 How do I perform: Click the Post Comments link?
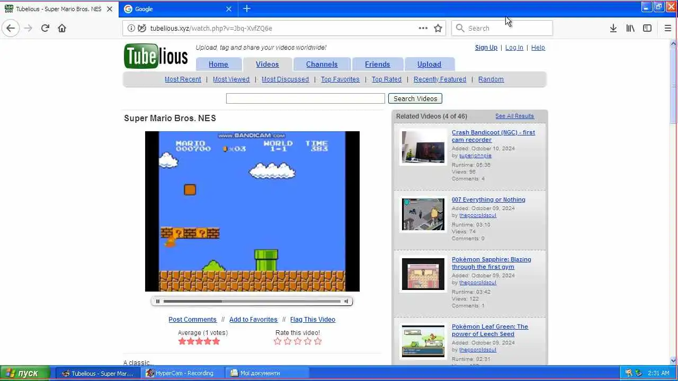tap(192, 320)
